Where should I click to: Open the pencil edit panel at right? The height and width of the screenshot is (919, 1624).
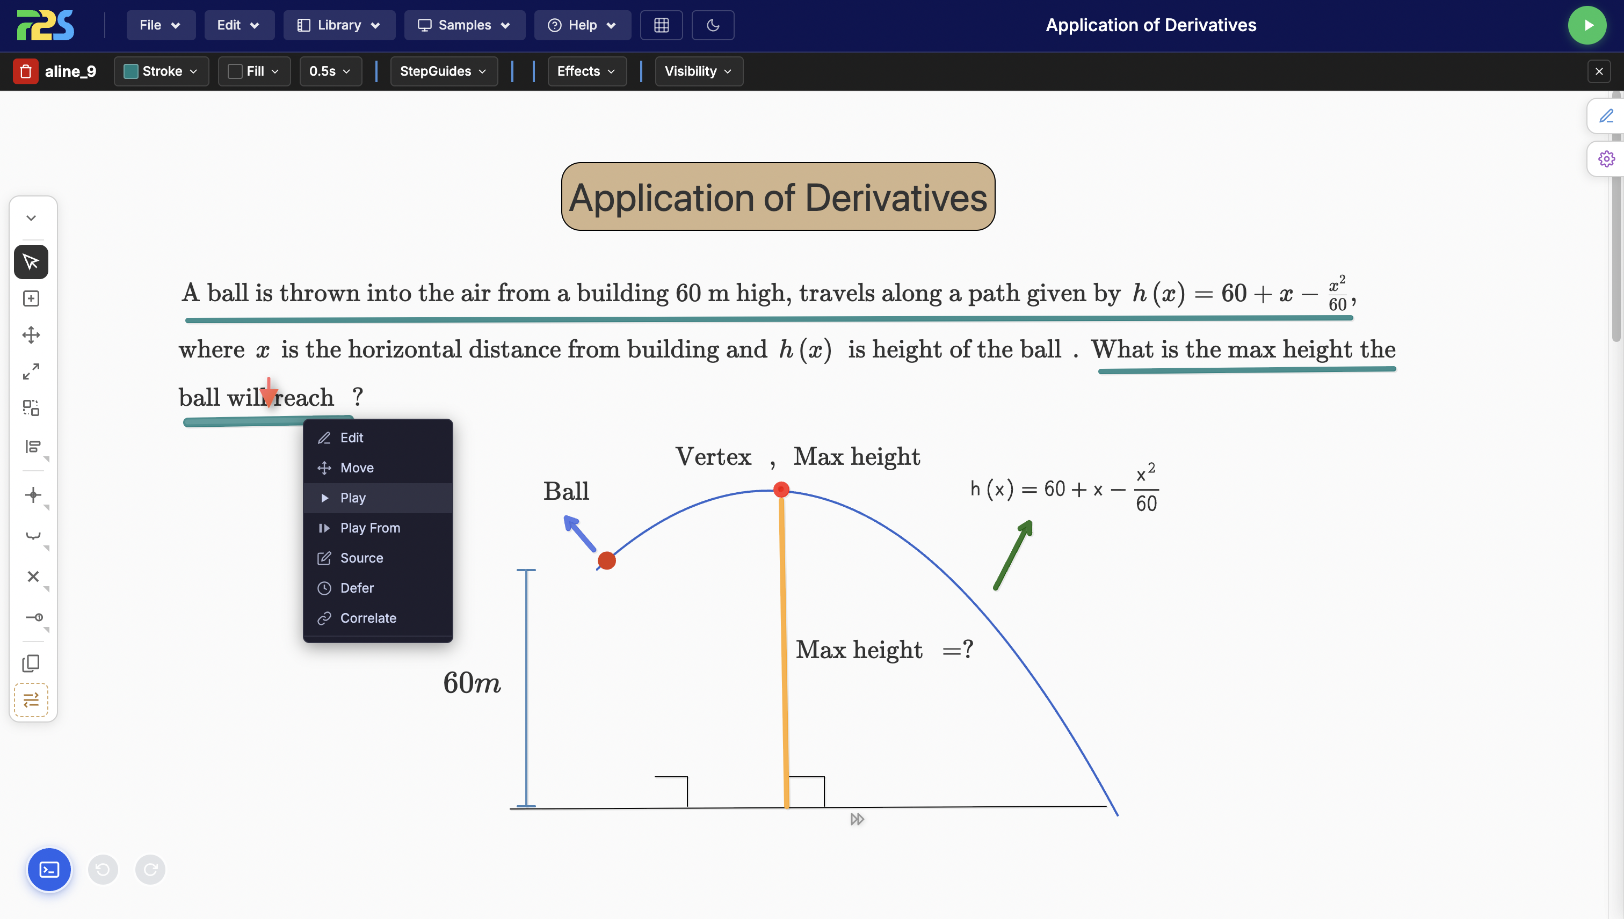1606,116
